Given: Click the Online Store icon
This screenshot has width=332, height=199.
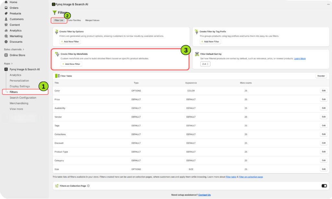Looking at the screenshot, I should [6, 55].
